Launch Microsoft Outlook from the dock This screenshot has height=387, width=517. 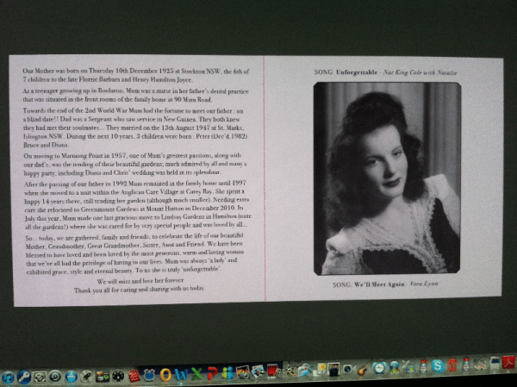point(165,374)
